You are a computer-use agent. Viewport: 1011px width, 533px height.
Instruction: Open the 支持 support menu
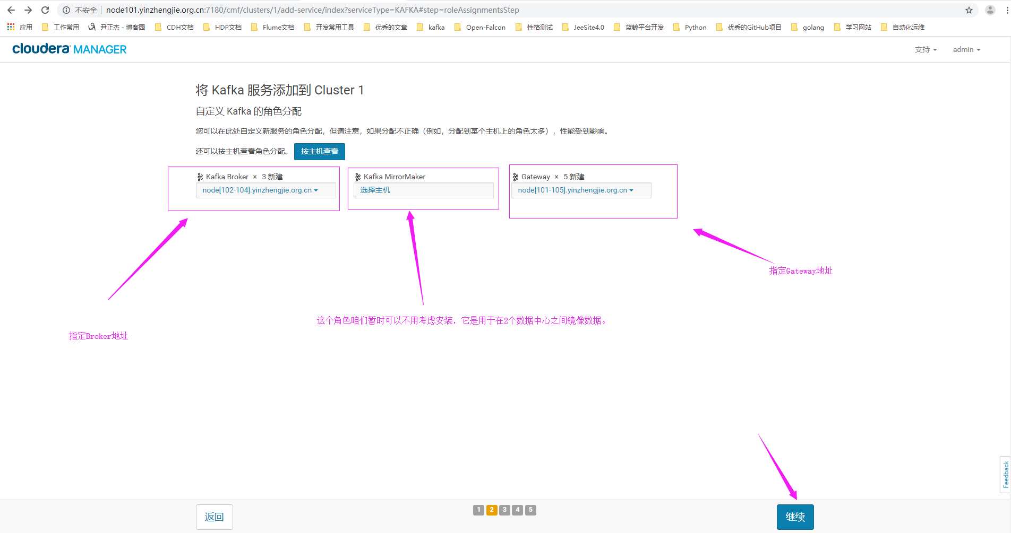(x=926, y=49)
